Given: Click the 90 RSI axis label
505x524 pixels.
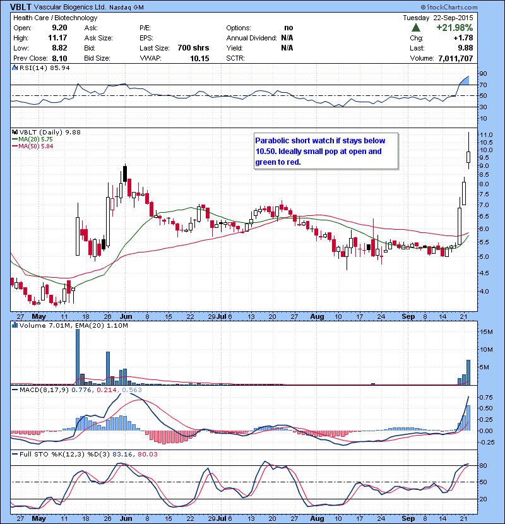Looking at the screenshot, I should [x=484, y=73].
